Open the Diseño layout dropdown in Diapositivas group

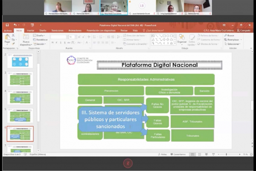[x=39, y=35]
